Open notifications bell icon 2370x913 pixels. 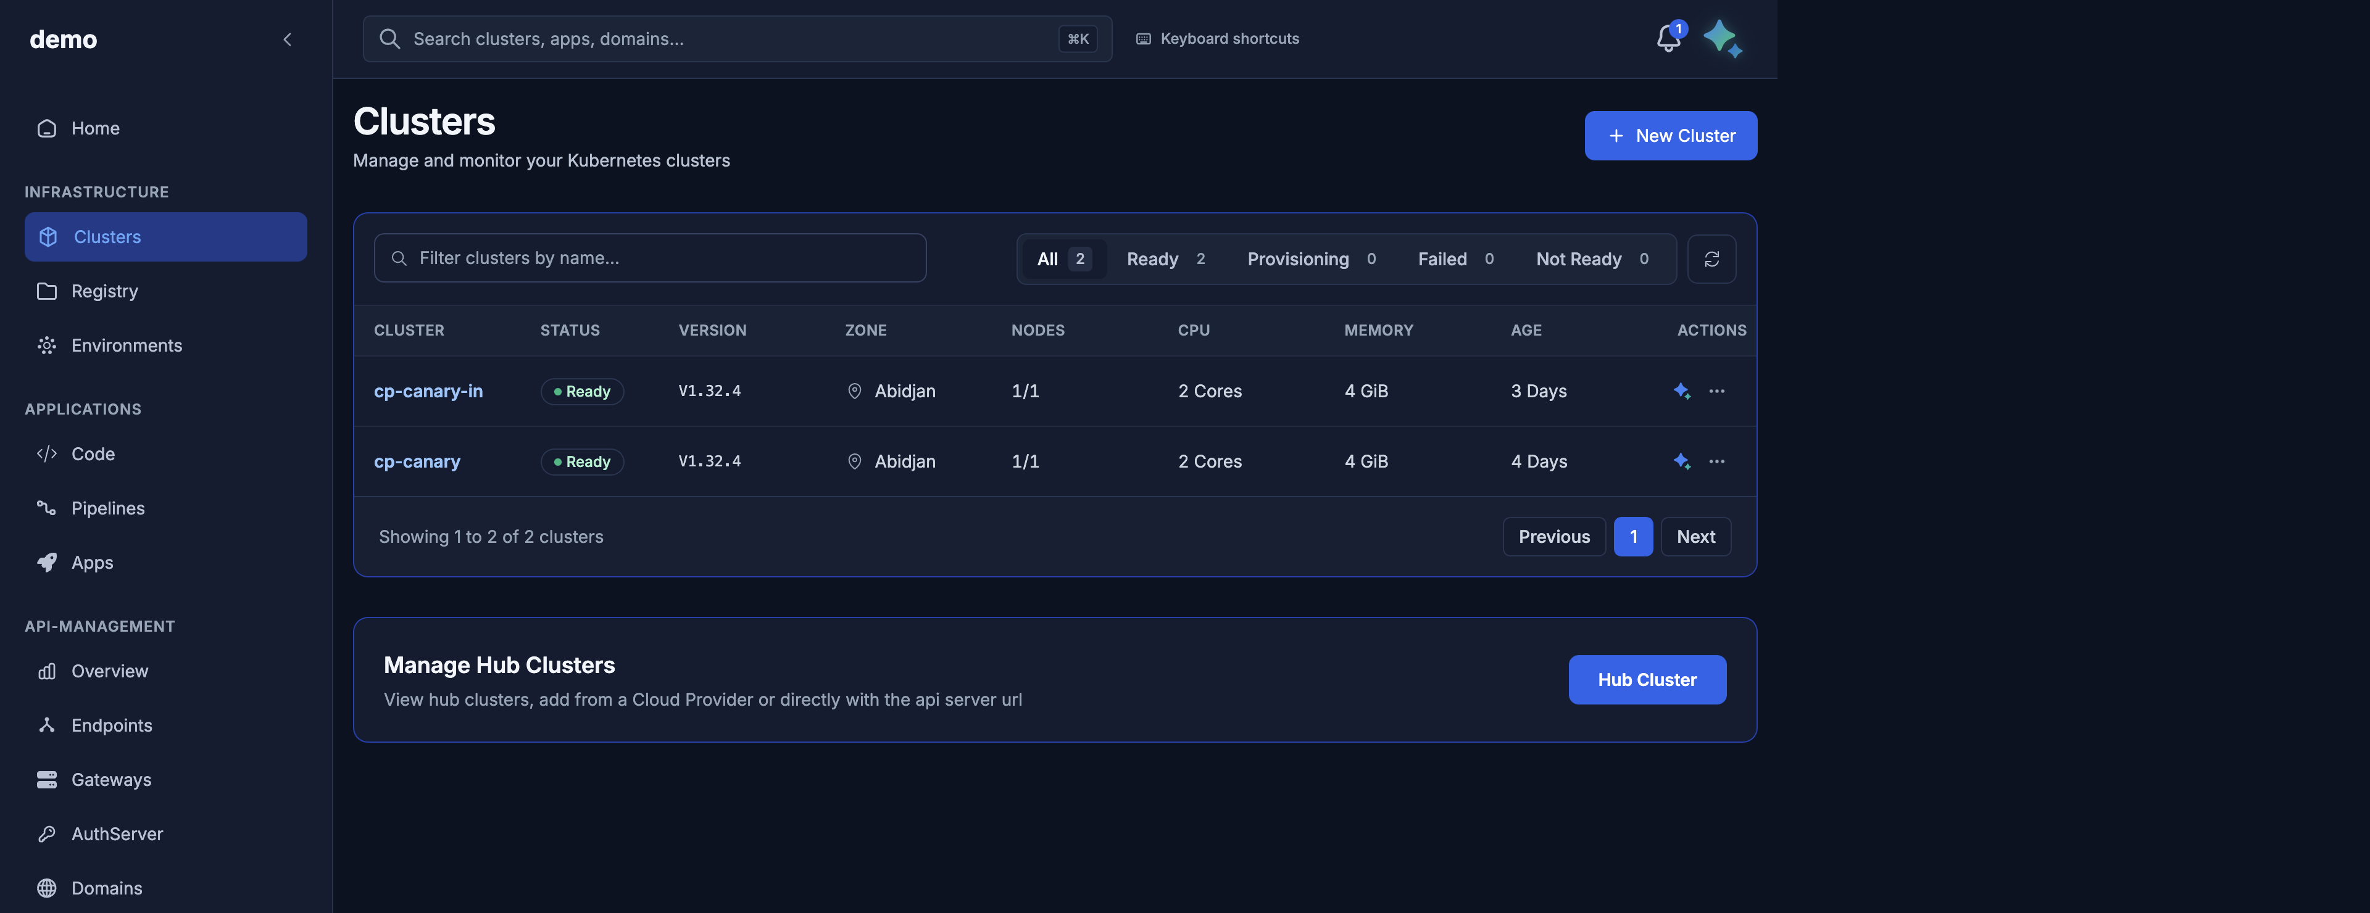coord(1668,39)
